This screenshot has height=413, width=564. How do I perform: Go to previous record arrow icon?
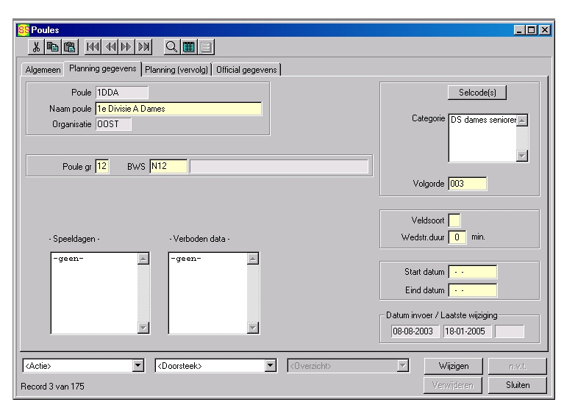point(110,48)
